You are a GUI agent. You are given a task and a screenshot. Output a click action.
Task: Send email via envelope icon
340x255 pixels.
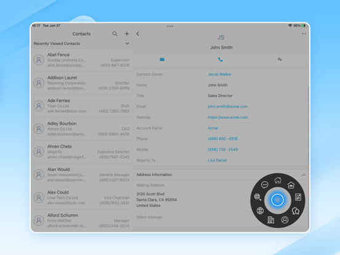click(x=162, y=59)
